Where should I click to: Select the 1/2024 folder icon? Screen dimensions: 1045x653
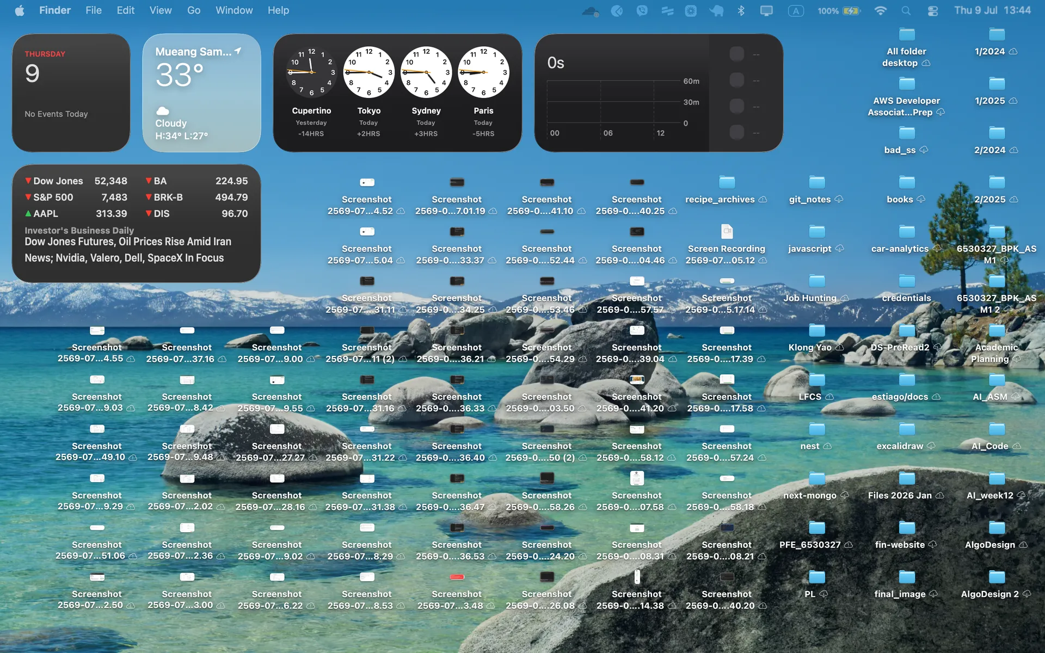point(997,34)
